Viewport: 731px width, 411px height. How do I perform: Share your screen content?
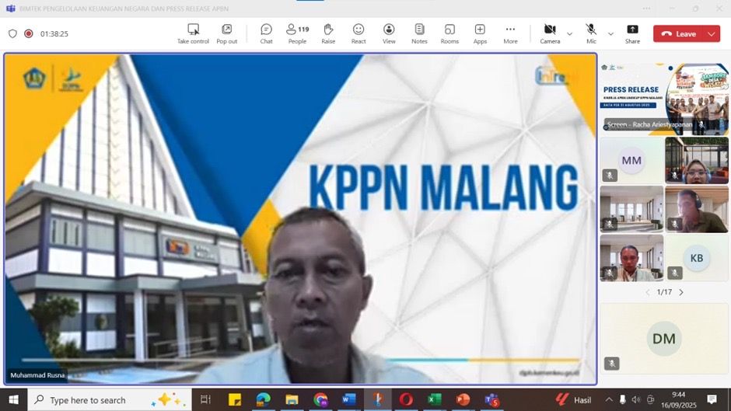(632, 34)
